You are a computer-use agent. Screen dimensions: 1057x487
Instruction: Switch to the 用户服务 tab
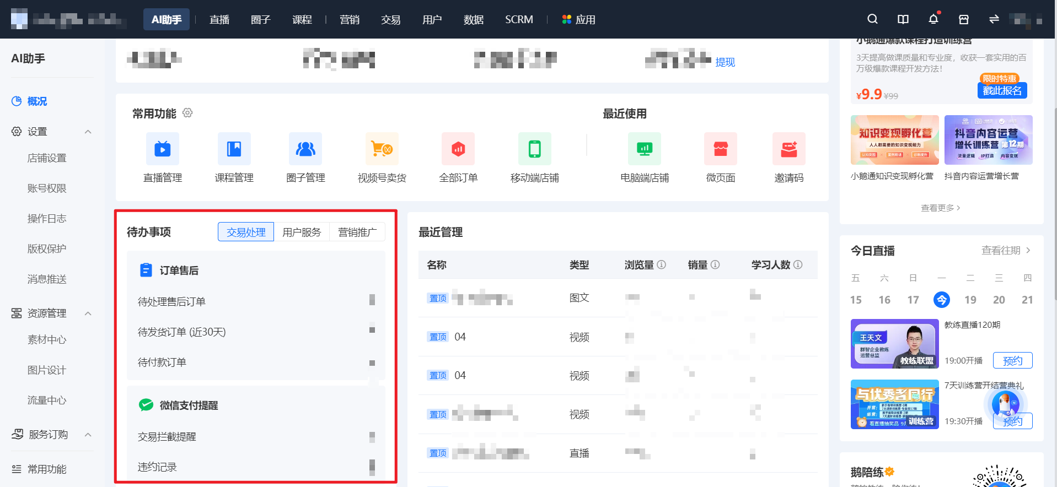302,232
